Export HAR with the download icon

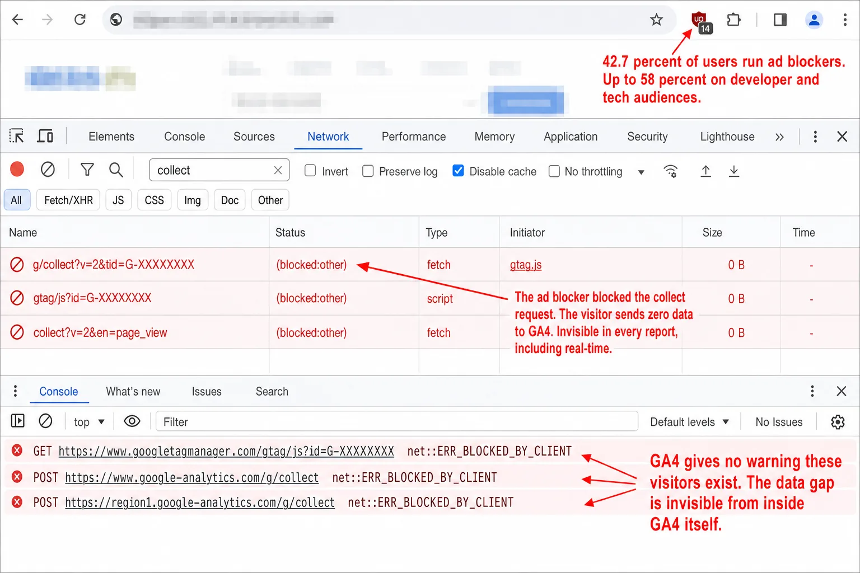[x=734, y=171]
